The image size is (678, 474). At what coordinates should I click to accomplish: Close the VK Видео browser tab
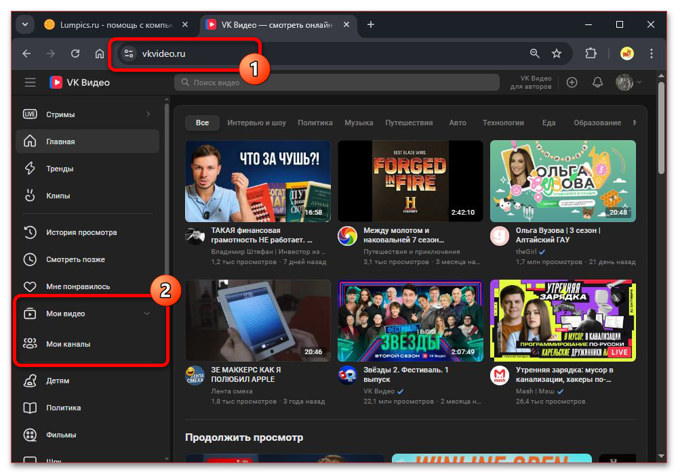(346, 24)
